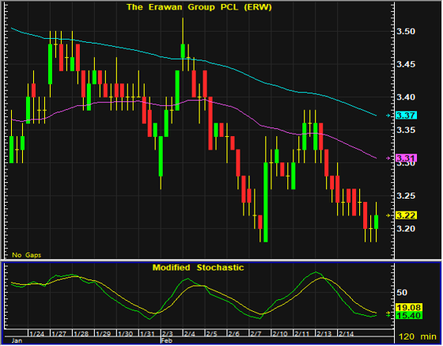Viewport: 443px width, 346px height.
Task: Select the 2/7 date marker
Action: 256,333
